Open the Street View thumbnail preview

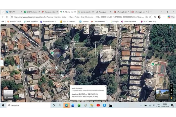tap(162, 95)
